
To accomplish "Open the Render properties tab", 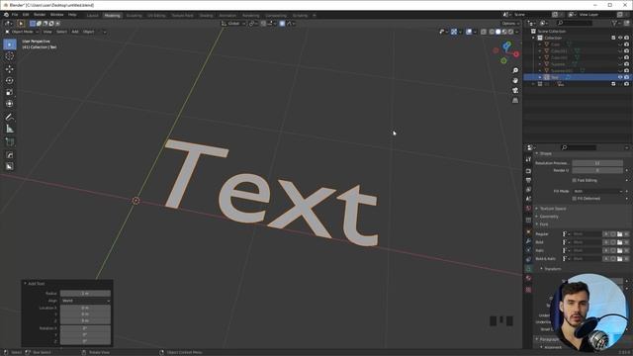I will 528,171.
